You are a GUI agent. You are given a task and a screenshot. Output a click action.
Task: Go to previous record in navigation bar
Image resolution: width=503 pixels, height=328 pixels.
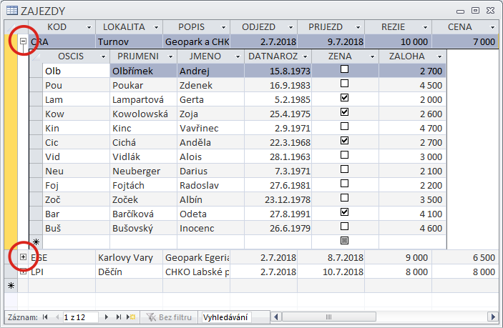click(x=55, y=316)
